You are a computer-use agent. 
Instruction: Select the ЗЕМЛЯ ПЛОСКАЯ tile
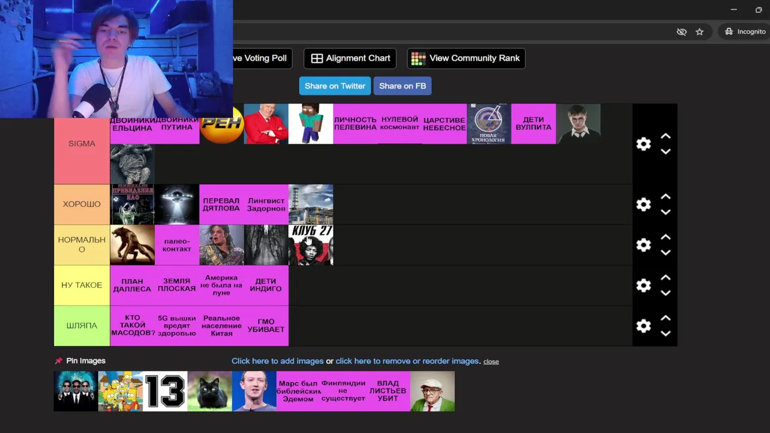tap(177, 285)
